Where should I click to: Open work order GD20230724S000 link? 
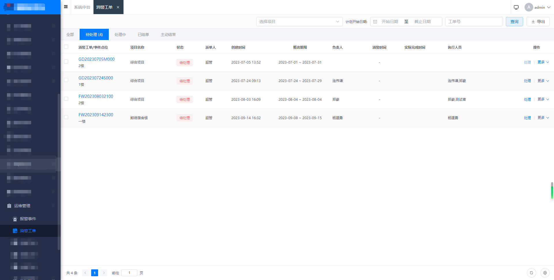pos(96,78)
